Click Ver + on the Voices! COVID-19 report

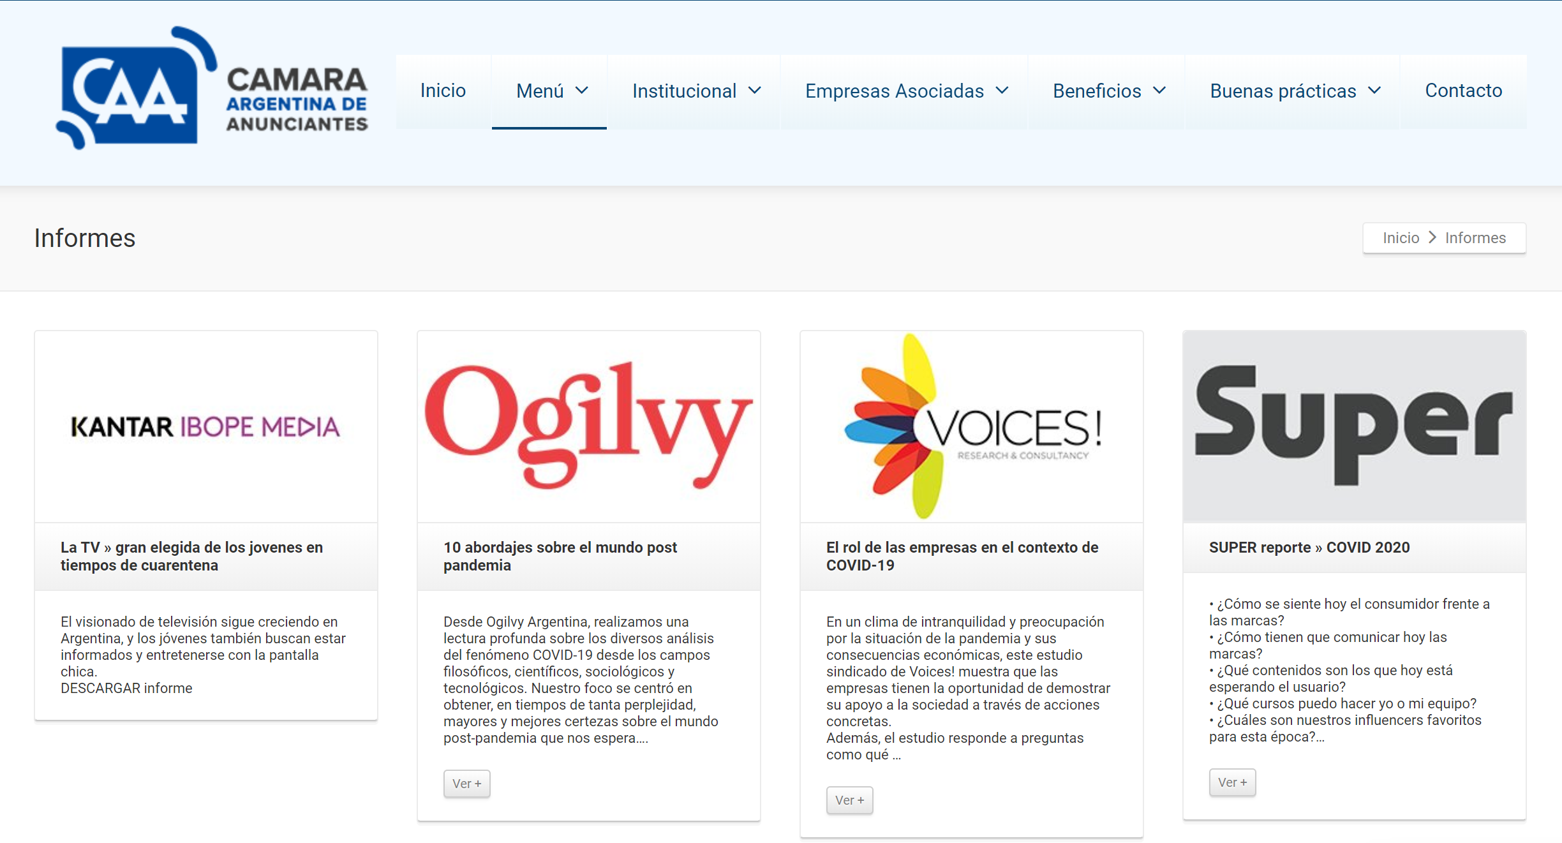click(x=849, y=800)
